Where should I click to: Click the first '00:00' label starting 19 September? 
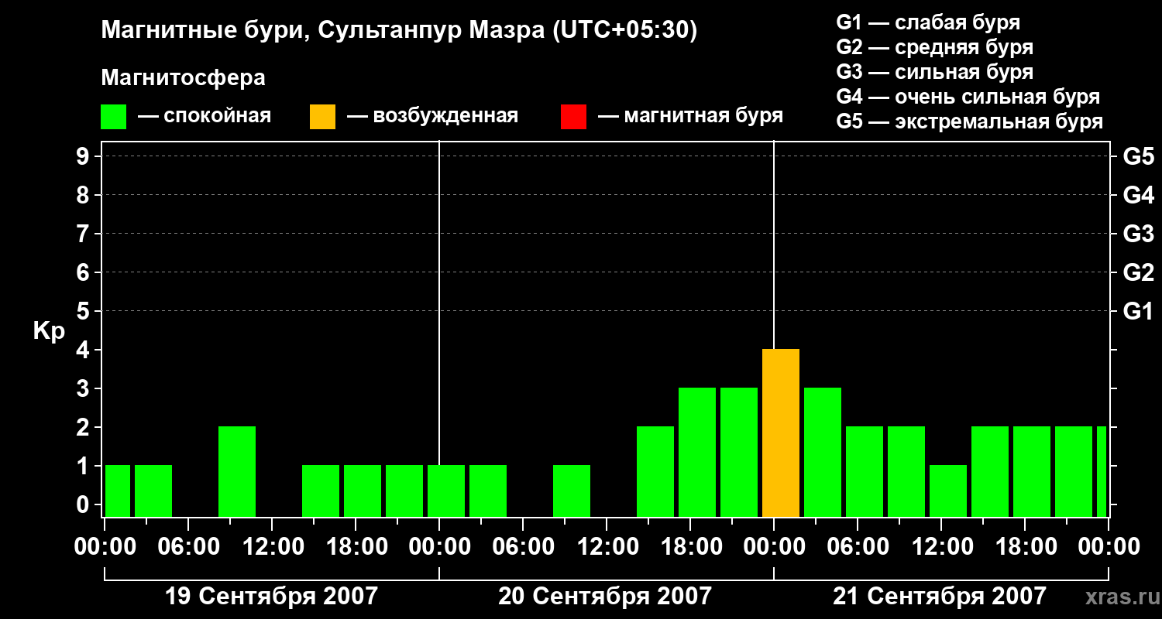point(105,547)
